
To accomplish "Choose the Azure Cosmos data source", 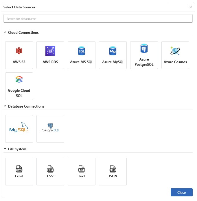I will [175, 55].
